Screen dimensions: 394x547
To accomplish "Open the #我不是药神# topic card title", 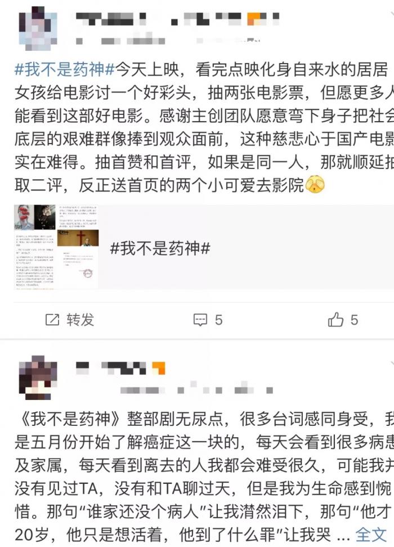I will (160, 249).
